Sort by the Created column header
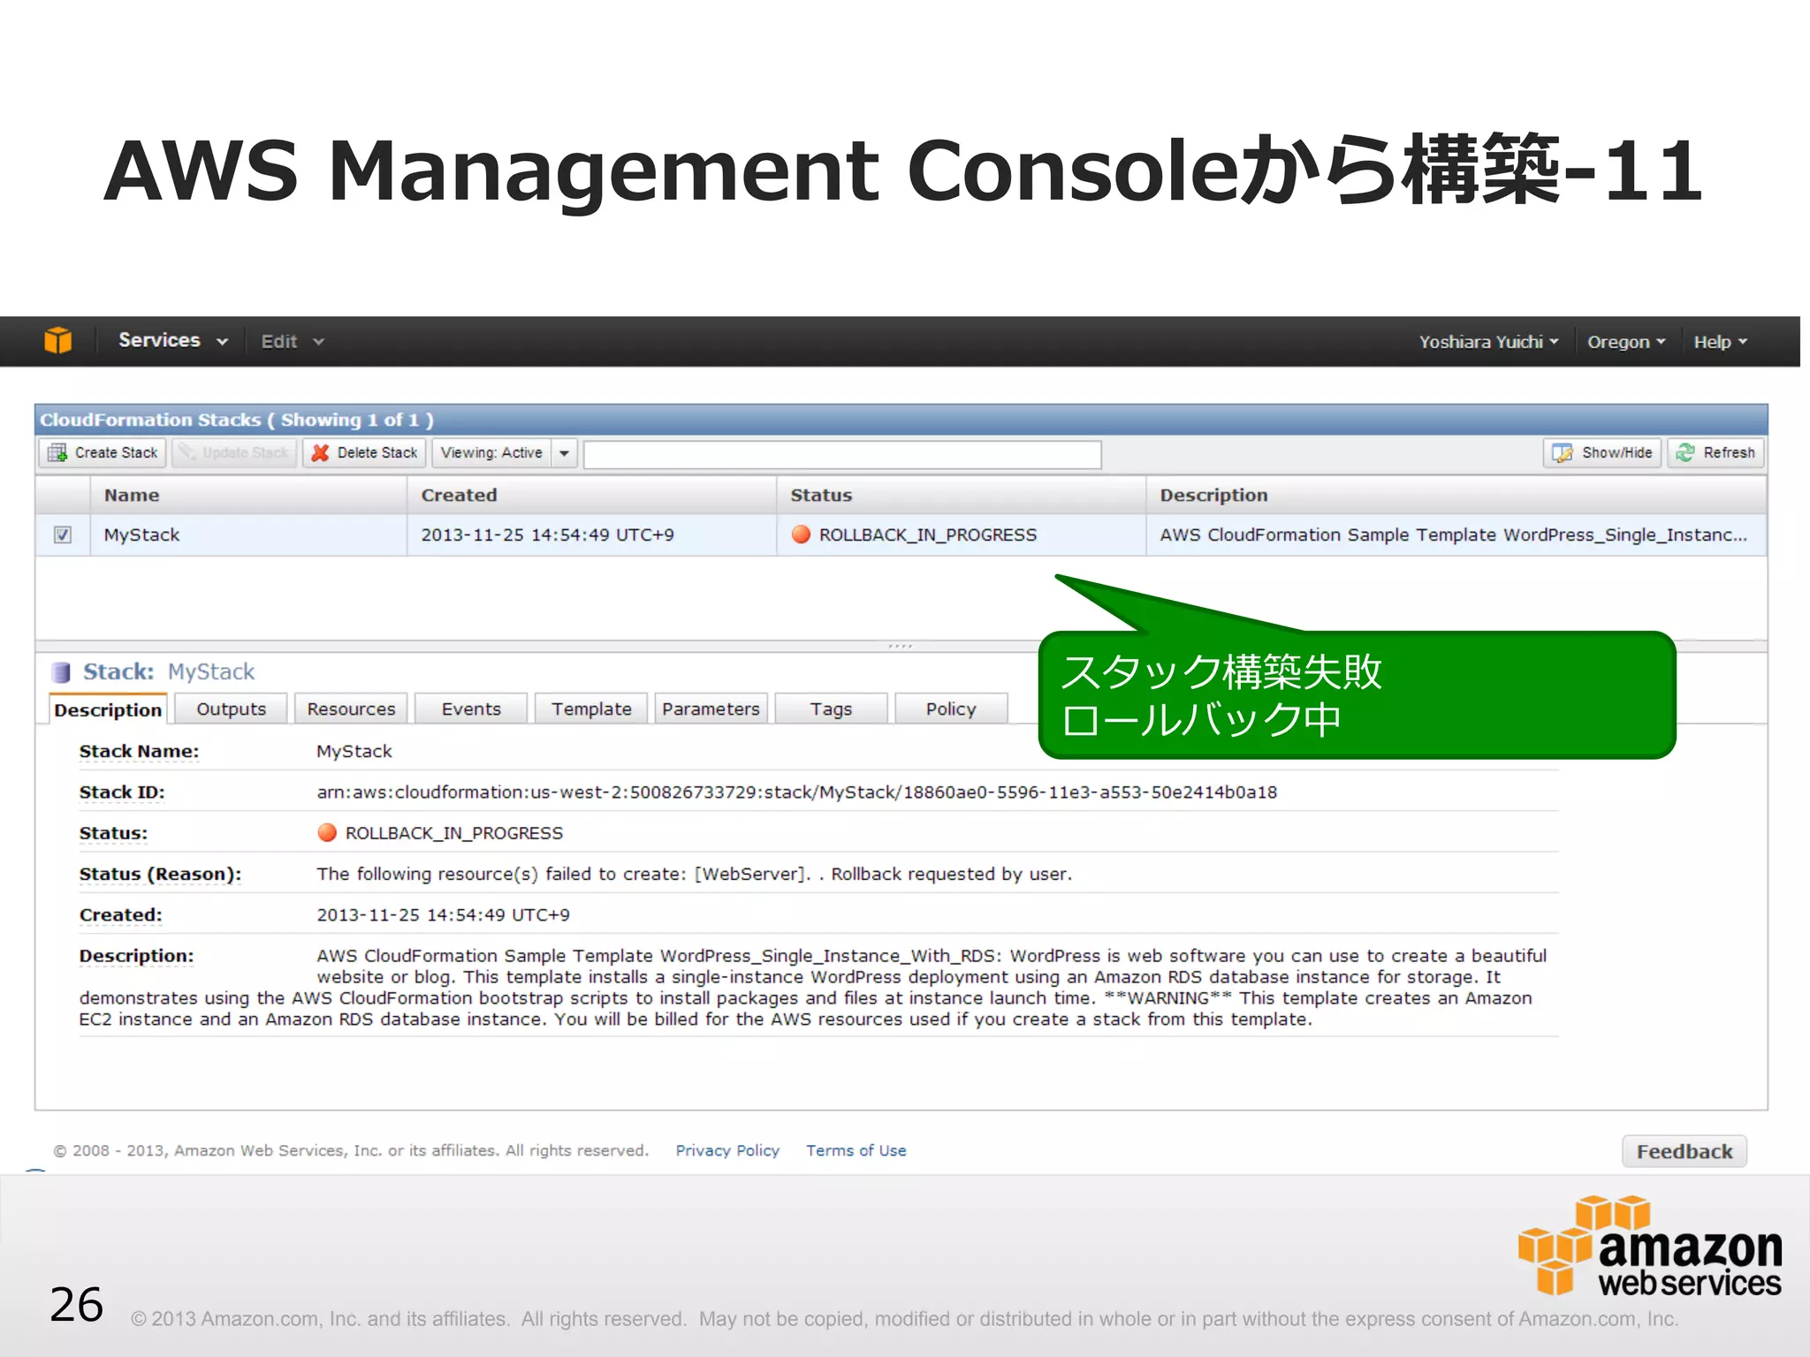1810x1357 pixels. tap(591, 495)
